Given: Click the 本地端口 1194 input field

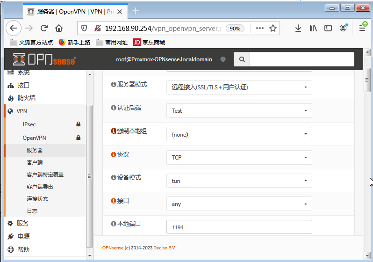Looking at the screenshot, I should click(239, 227).
